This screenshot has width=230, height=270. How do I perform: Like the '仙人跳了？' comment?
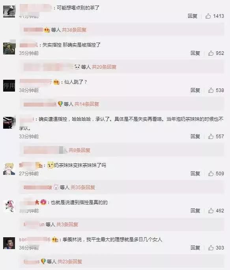pyautogui.click(x=211, y=90)
